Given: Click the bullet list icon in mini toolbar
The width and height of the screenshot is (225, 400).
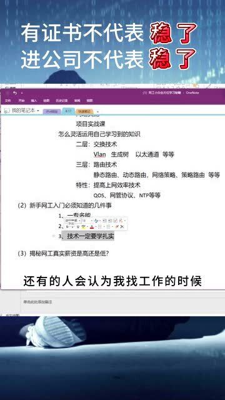Looking at the screenshot, I should coord(100,226).
